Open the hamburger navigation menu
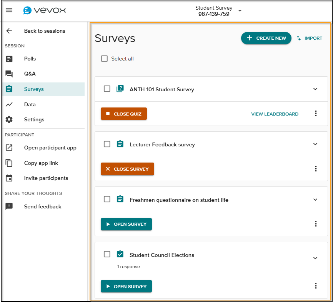This screenshot has width=333, height=302. pyautogui.click(x=9, y=10)
